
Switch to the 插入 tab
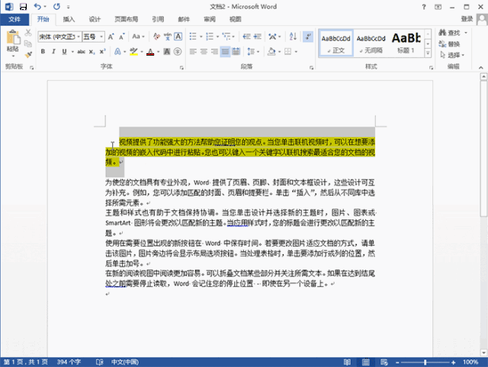pyautogui.click(x=69, y=19)
